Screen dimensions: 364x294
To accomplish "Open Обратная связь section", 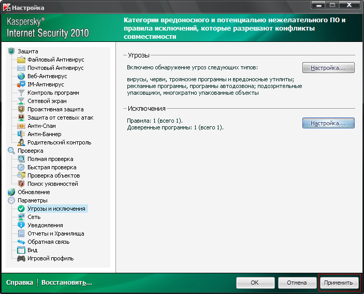I will (x=49, y=242).
